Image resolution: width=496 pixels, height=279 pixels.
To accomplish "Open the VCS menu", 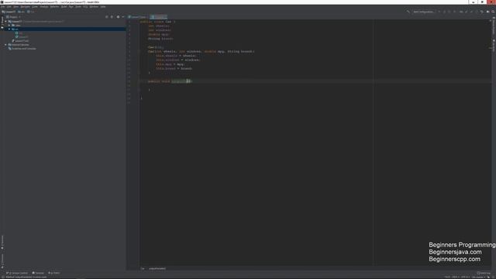I will tap(85, 7).
